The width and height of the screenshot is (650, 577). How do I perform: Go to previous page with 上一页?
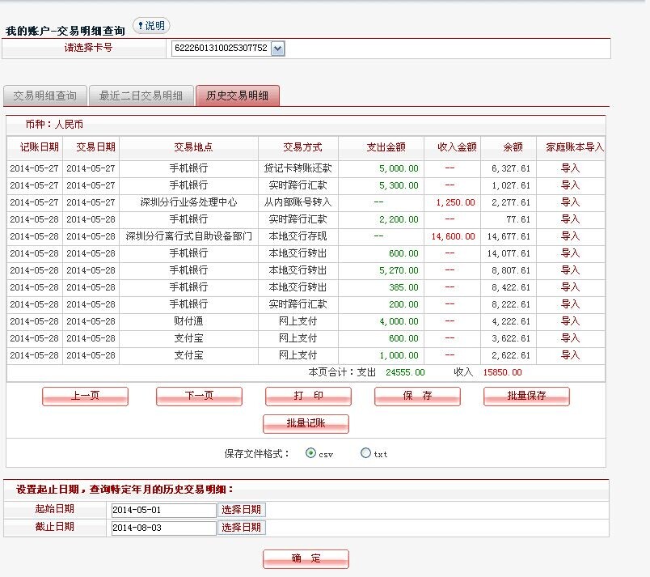pyautogui.click(x=85, y=396)
